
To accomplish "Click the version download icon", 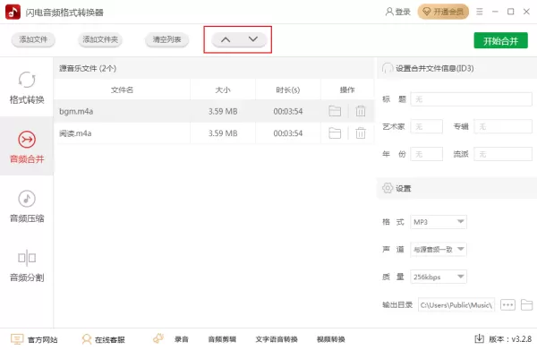I will pyautogui.click(x=479, y=338).
